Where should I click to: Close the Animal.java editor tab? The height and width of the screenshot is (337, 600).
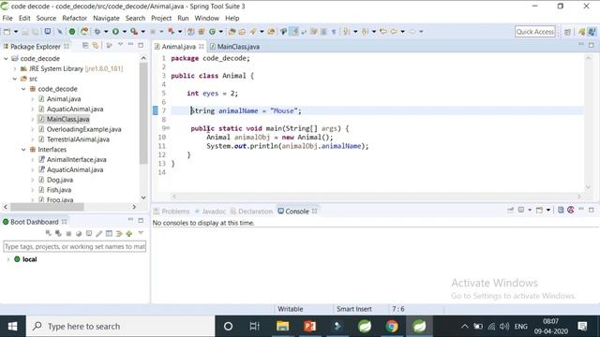[202, 46]
